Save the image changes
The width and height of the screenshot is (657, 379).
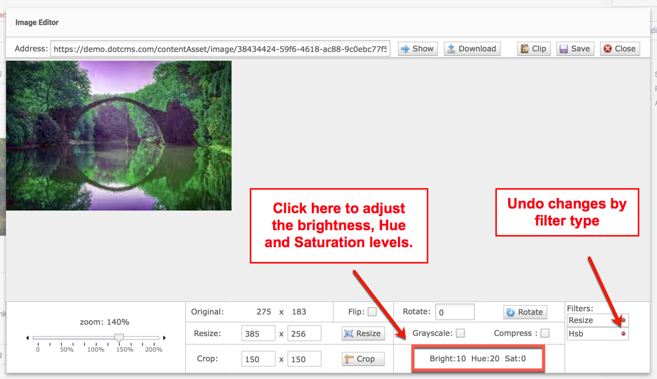tap(574, 49)
